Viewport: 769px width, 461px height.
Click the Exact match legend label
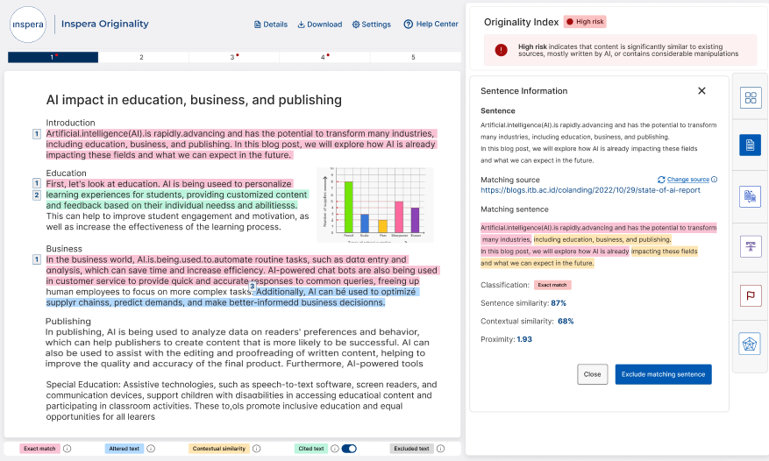(39, 448)
